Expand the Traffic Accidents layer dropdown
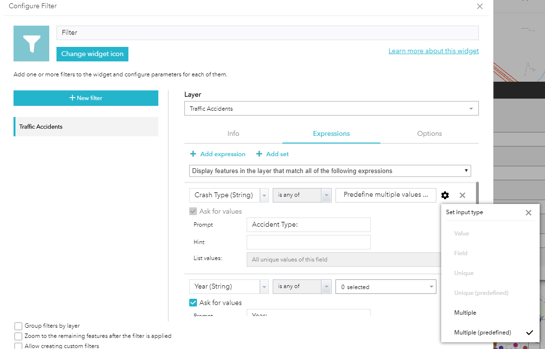 pos(471,109)
